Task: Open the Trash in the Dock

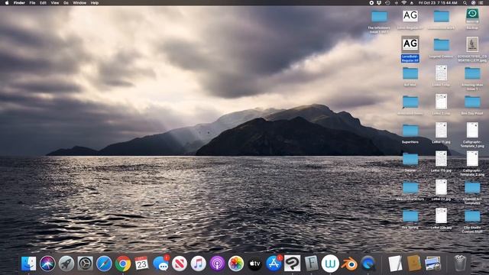Action: coord(460,263)
